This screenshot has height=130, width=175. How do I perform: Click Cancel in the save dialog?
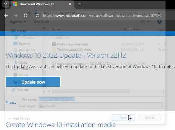(149, 117)
